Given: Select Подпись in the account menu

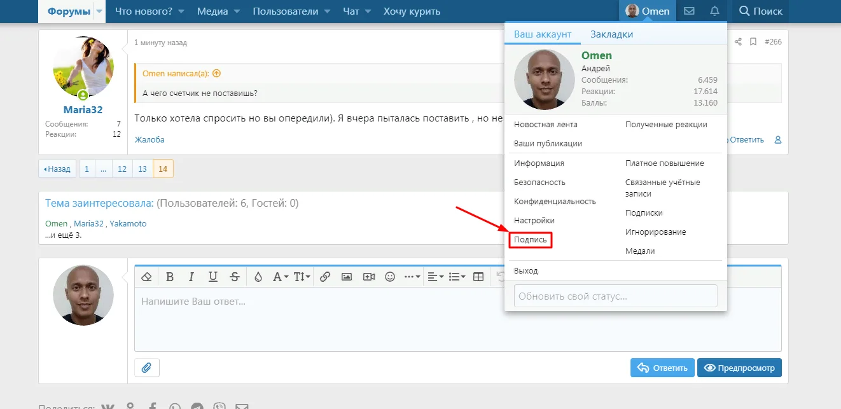Looking at the screenshot, I should 530,240.
